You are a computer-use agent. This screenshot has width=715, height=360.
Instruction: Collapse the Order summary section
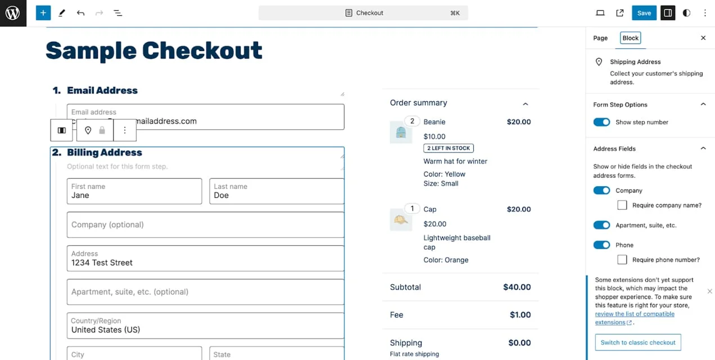coord(525,103)
